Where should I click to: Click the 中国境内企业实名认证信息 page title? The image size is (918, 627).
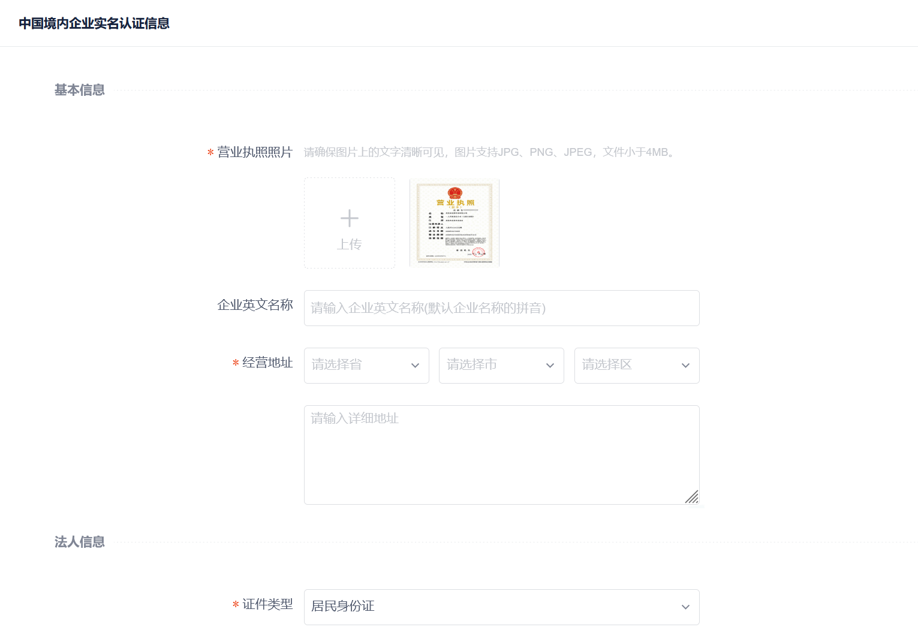pos(94,23)
